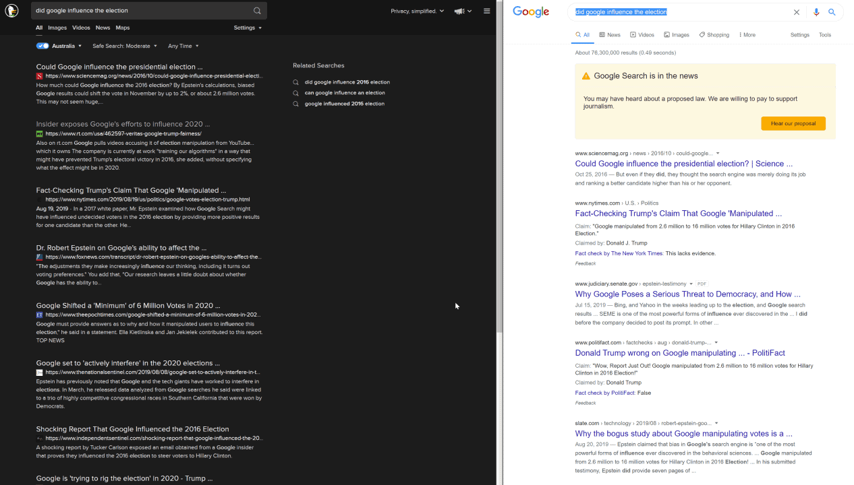Screen dimensions: 854x485
Task: Select Google Images tab
Action: click(x=677, y=35)
